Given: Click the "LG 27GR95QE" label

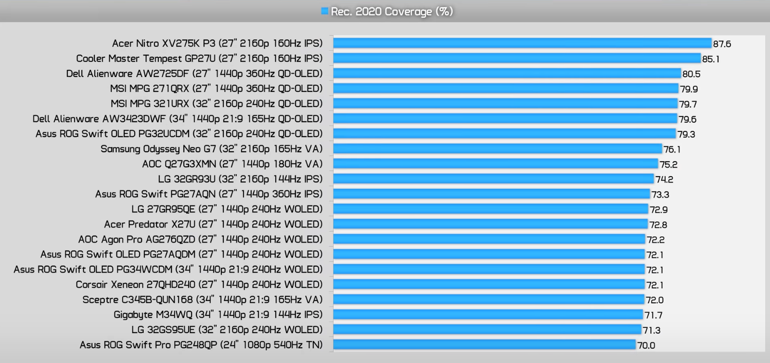Looking at the screenshot, I should 227,209.
